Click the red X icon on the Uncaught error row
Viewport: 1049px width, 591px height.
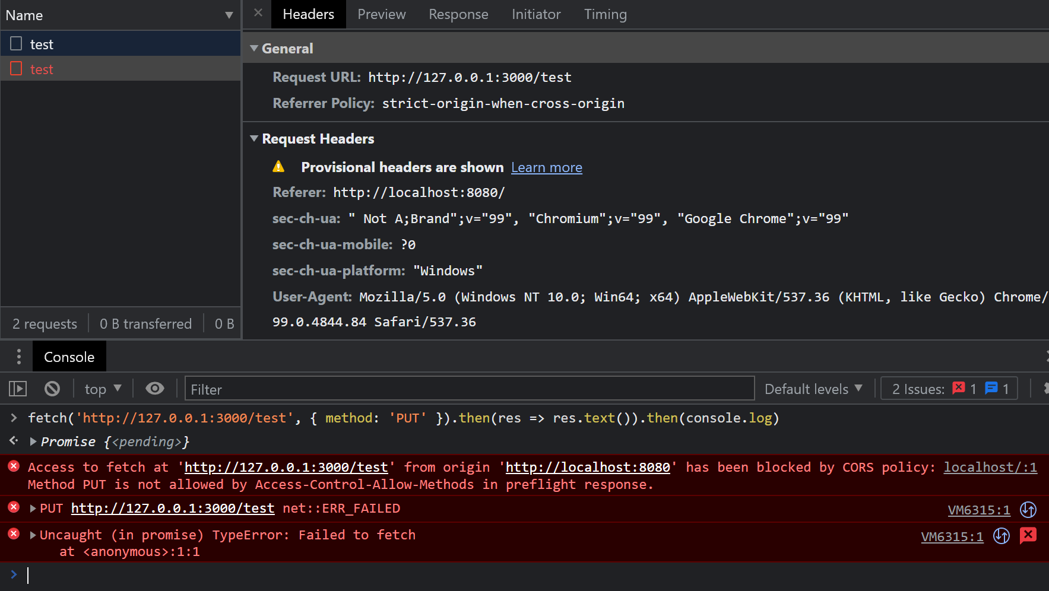click(1028, 535)
